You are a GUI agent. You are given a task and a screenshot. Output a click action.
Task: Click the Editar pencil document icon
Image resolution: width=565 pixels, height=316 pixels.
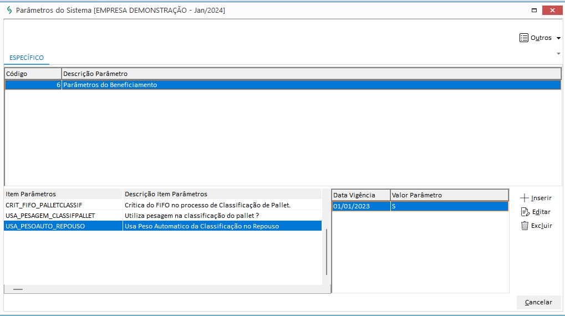point(525,212)
